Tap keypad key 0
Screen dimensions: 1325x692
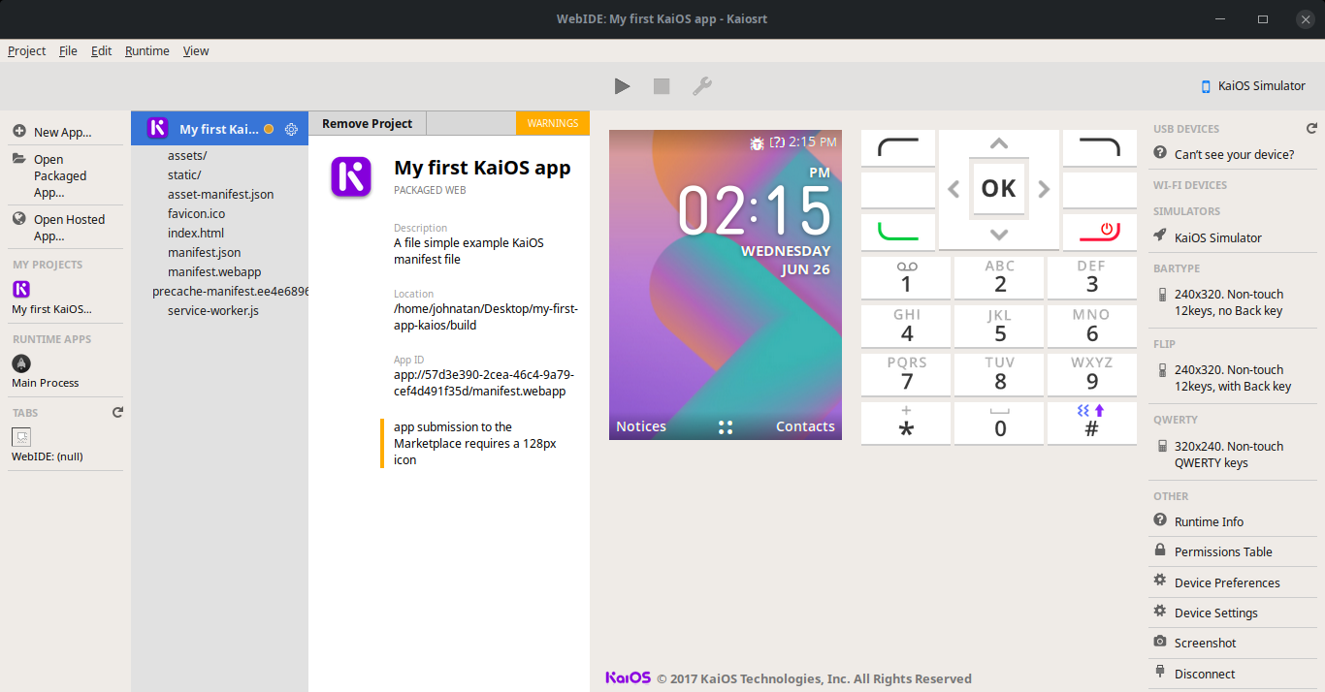[x=999, y=423]
